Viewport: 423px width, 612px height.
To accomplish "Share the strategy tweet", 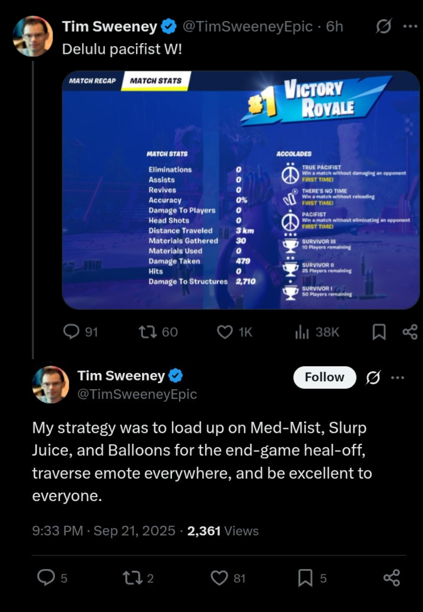I will [x=391, y=578].
